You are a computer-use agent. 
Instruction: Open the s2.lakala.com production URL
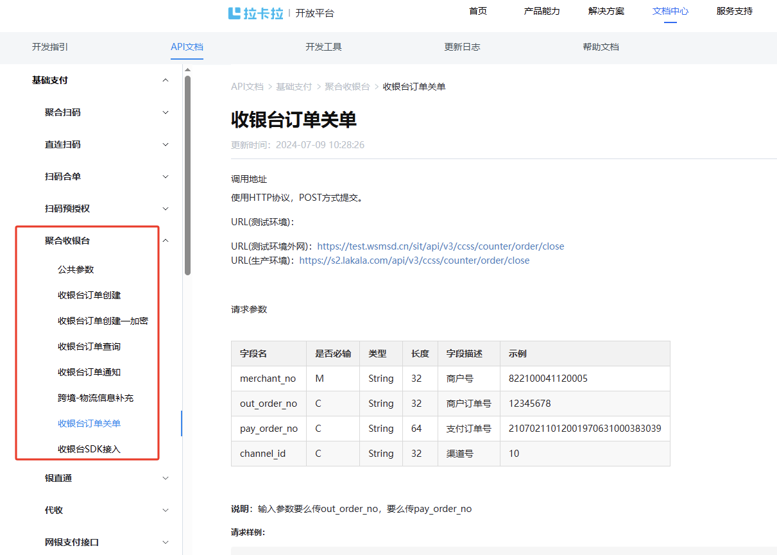coord(414,260)
